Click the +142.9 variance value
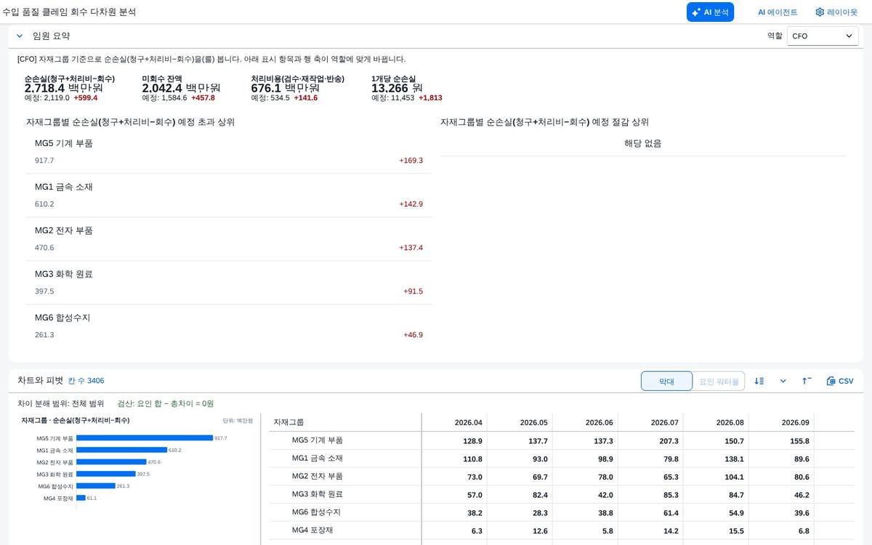Viewport: 872px width, 545px height. click(411, 204)
